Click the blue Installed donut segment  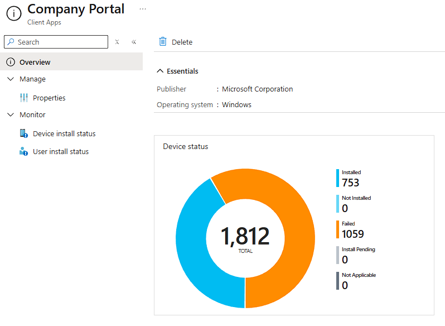193,244
